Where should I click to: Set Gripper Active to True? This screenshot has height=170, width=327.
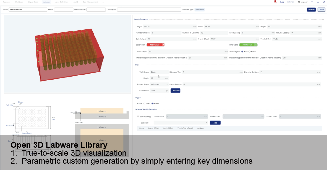pos(144,103)
